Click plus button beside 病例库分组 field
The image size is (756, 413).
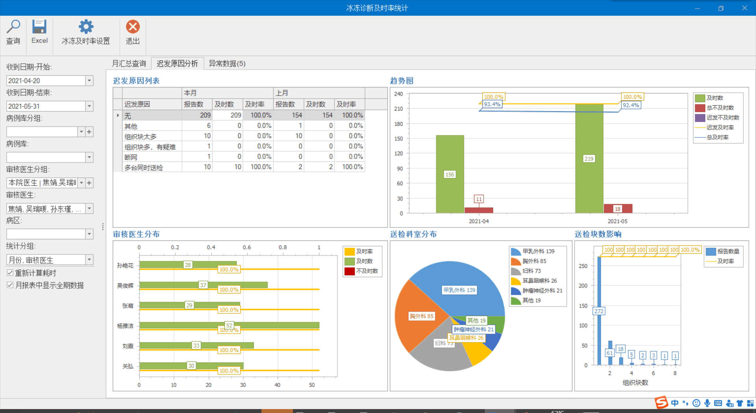89,132
